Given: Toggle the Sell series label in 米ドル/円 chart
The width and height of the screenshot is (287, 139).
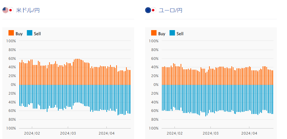Looking at the screenshot, I should [x=37, y=33].
